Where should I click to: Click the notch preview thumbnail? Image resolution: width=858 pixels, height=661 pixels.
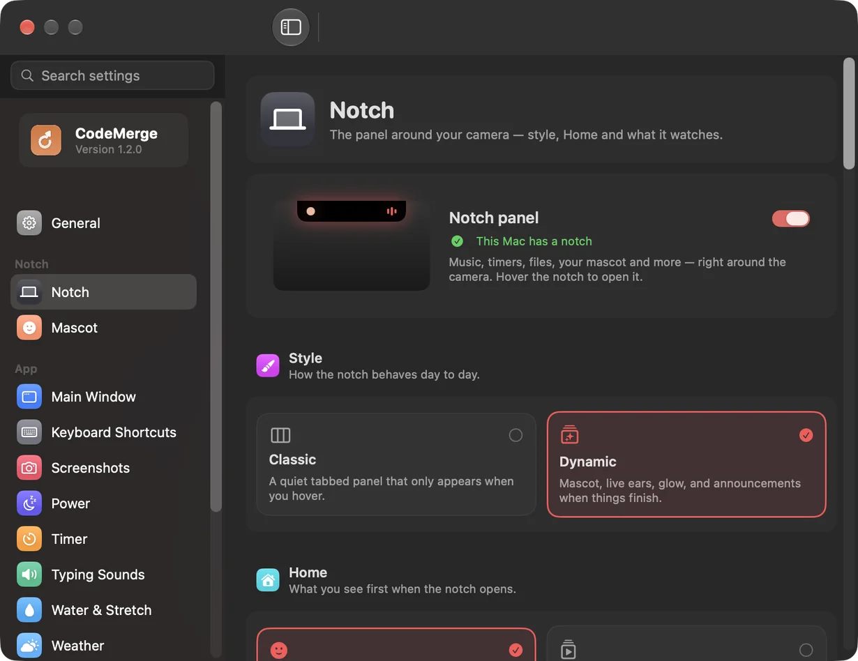[352, 245]
